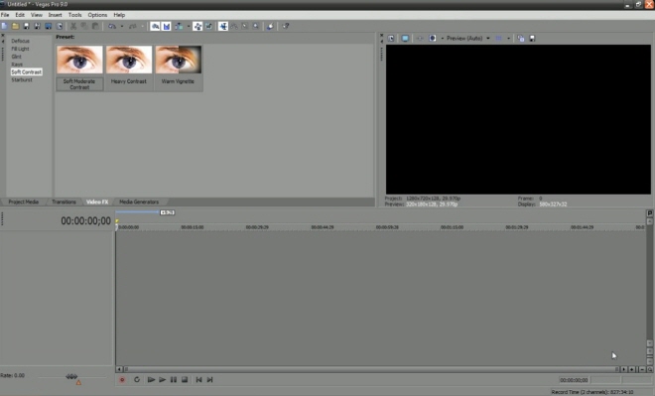Open the Edit menu
The height and width of the screenshot is (396, 655).
[20, 15]
